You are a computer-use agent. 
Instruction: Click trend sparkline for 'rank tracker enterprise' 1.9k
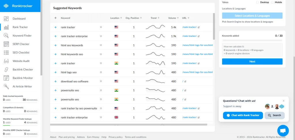155,36
